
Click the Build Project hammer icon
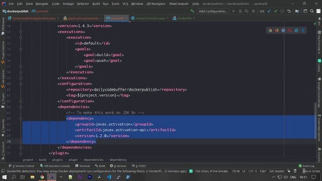192,11
